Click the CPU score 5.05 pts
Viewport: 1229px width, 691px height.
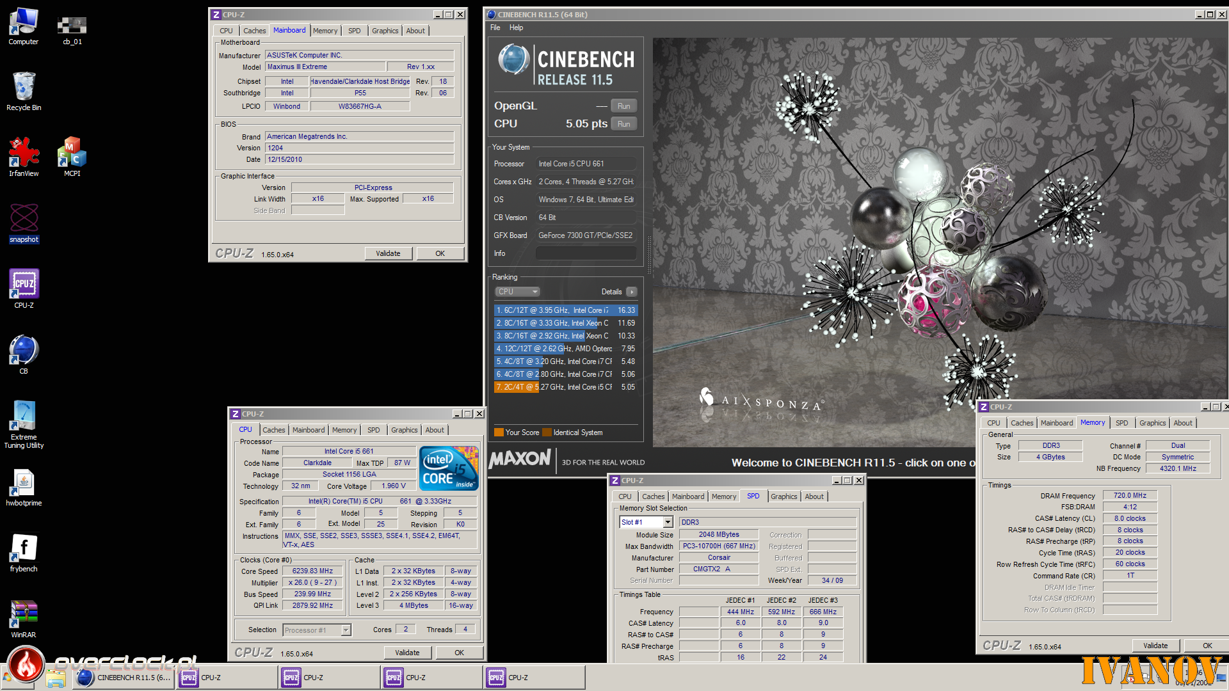[586, 124]
